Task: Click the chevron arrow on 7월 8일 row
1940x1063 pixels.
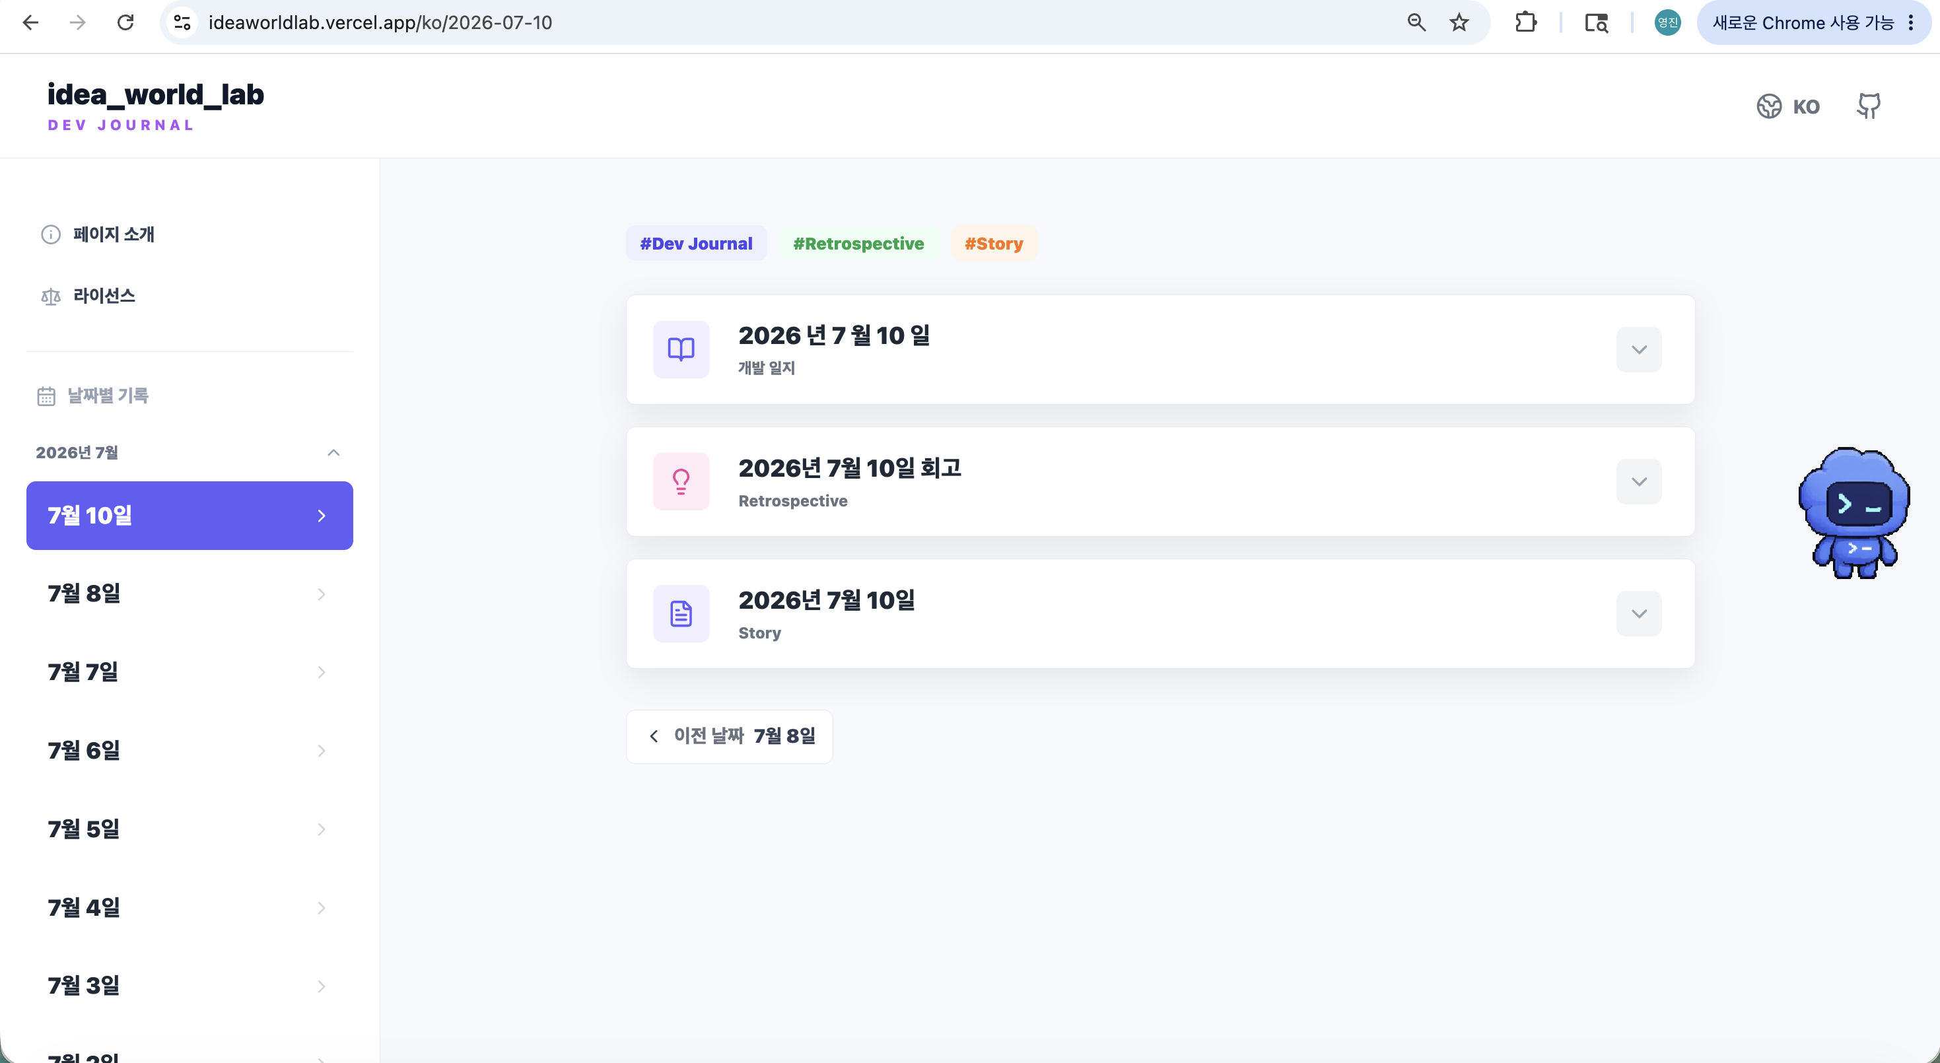Action: (x=322, y=594)
